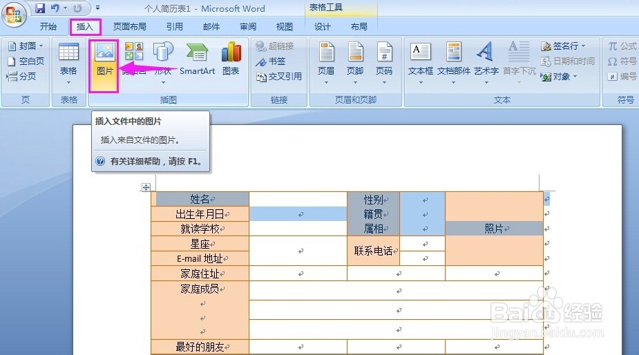
Task: Open the 页码 page number dropdown
Action: click(384, 64)
